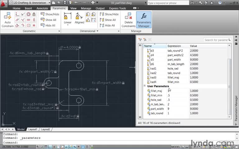Click the concentric constraint icon
Screen dimensions: 239x149
click(x=28, y=14)
